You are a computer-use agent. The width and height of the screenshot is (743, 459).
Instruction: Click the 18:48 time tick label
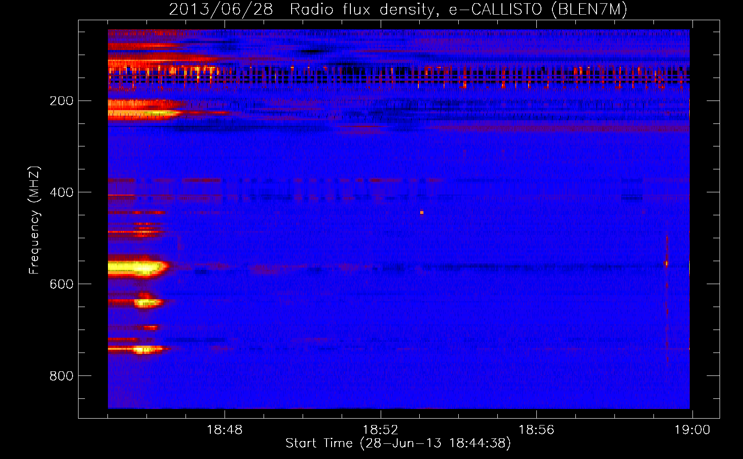click(225, 430)
